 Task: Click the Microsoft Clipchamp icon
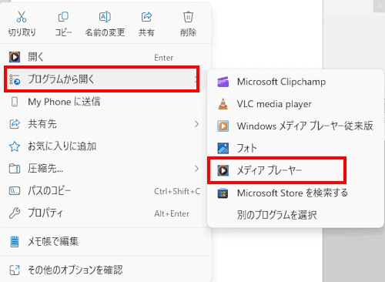coord(223,82)
